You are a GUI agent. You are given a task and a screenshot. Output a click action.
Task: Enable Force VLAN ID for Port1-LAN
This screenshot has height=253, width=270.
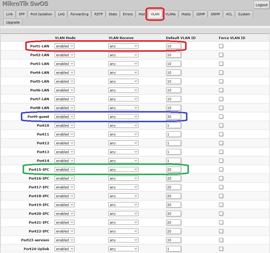coord(221,46)
